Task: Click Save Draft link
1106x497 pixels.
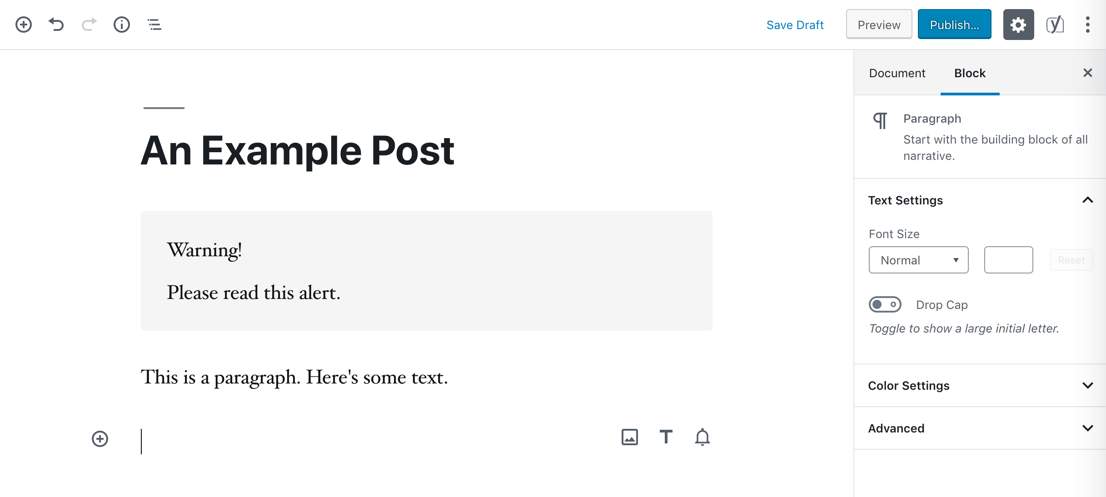Action: point(795,25)
